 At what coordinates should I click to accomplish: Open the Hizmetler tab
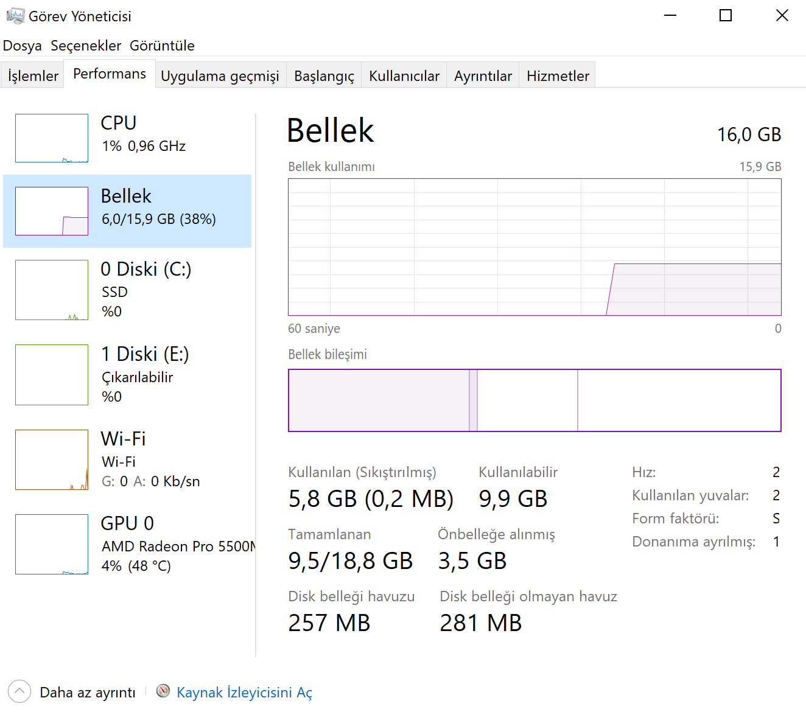click(557, 75)
